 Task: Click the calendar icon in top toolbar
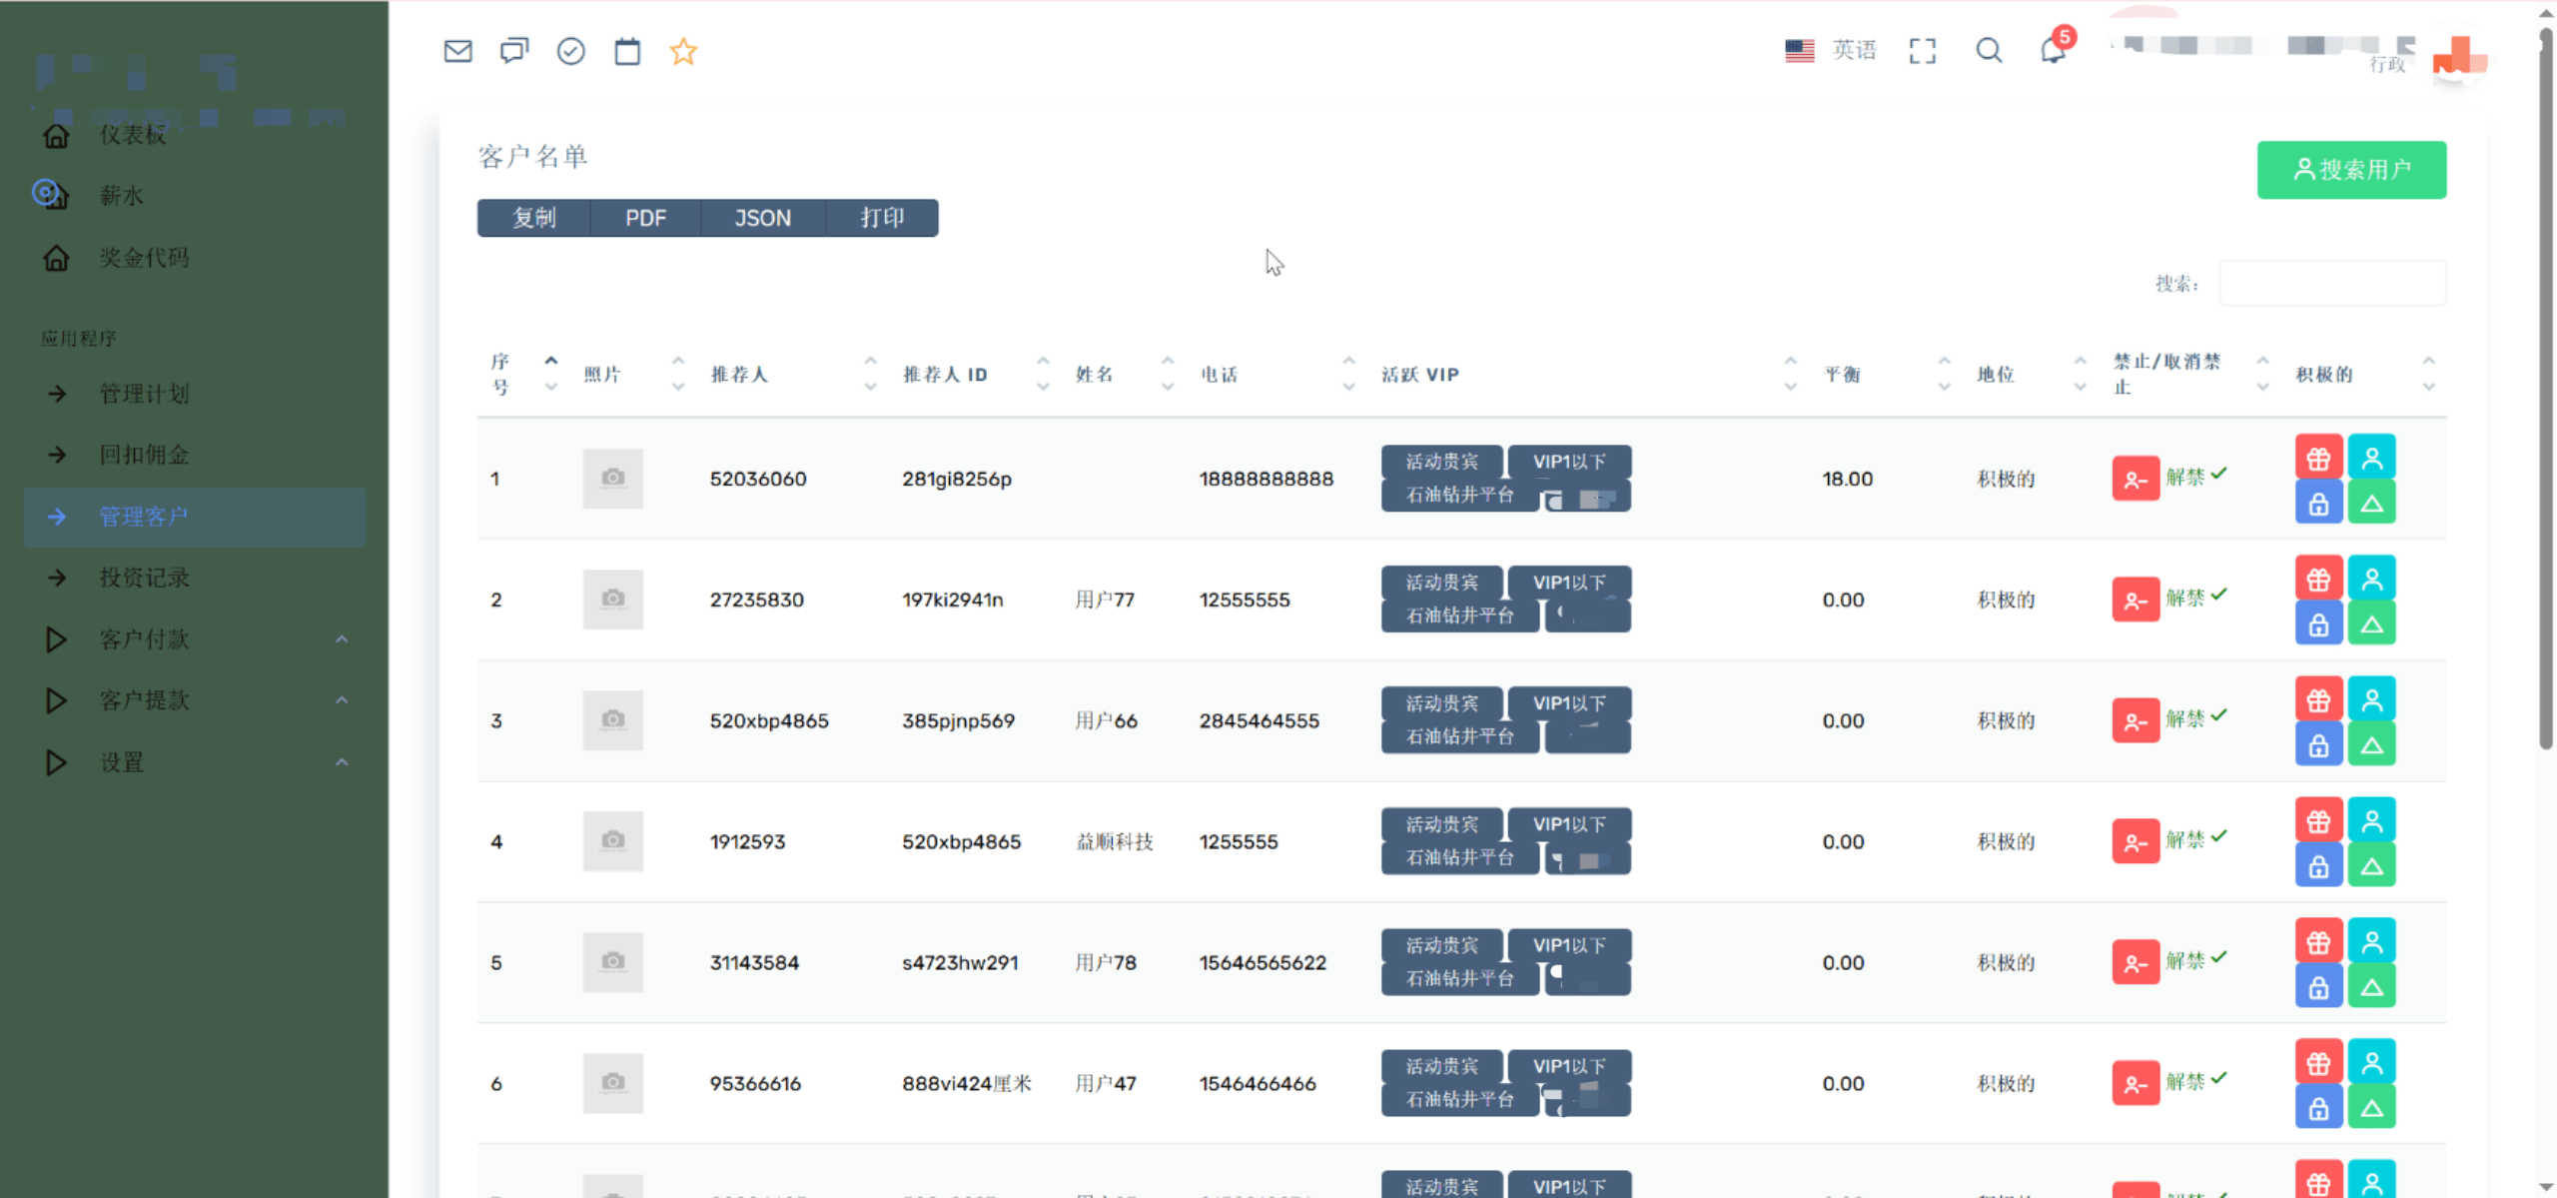pos(627,51)
